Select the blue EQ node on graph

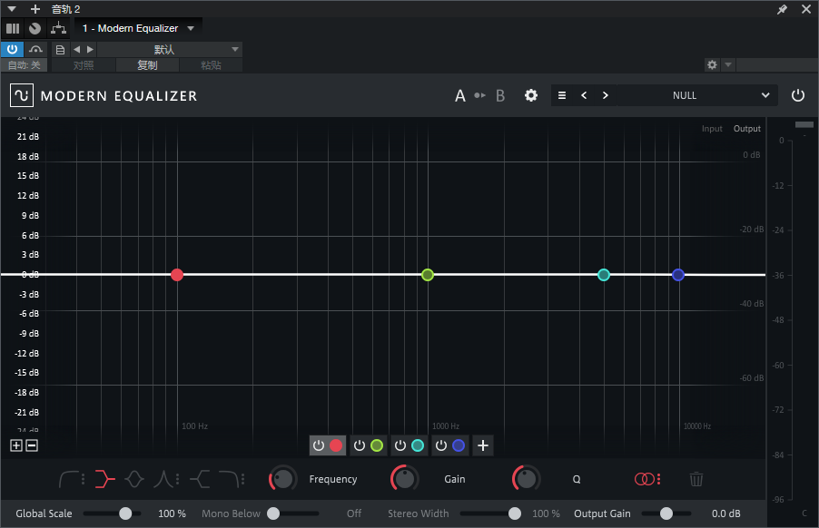(678, 275)
